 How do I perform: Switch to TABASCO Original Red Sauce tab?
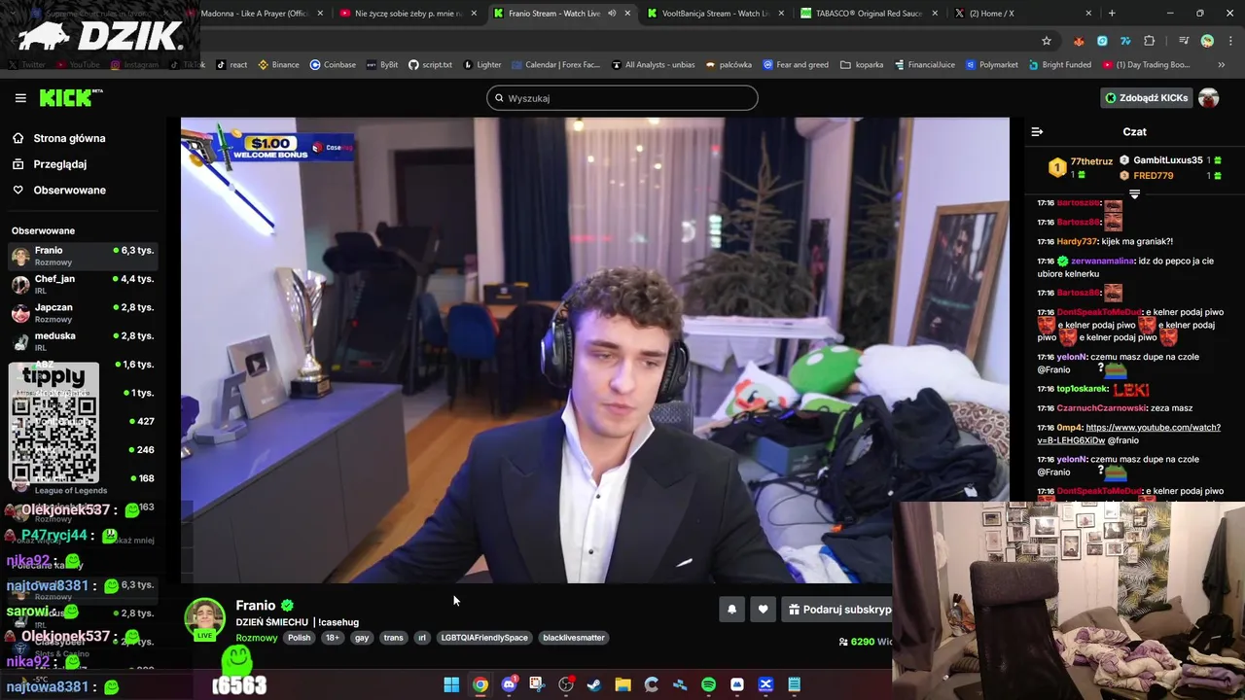[x=870, y=14]
